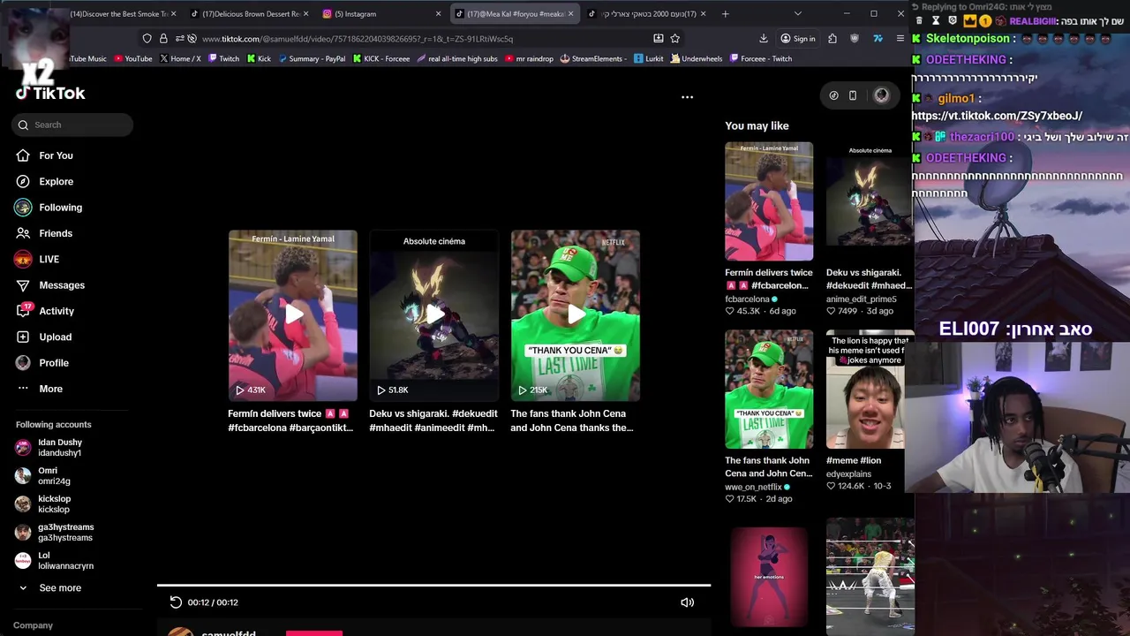Open the edyexplains creator link
Screen dimensions: 1130x636
point(848,474)
